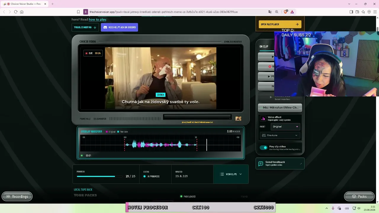
Task: Open the taskbar clock showing 2:21
Action: 370,208
